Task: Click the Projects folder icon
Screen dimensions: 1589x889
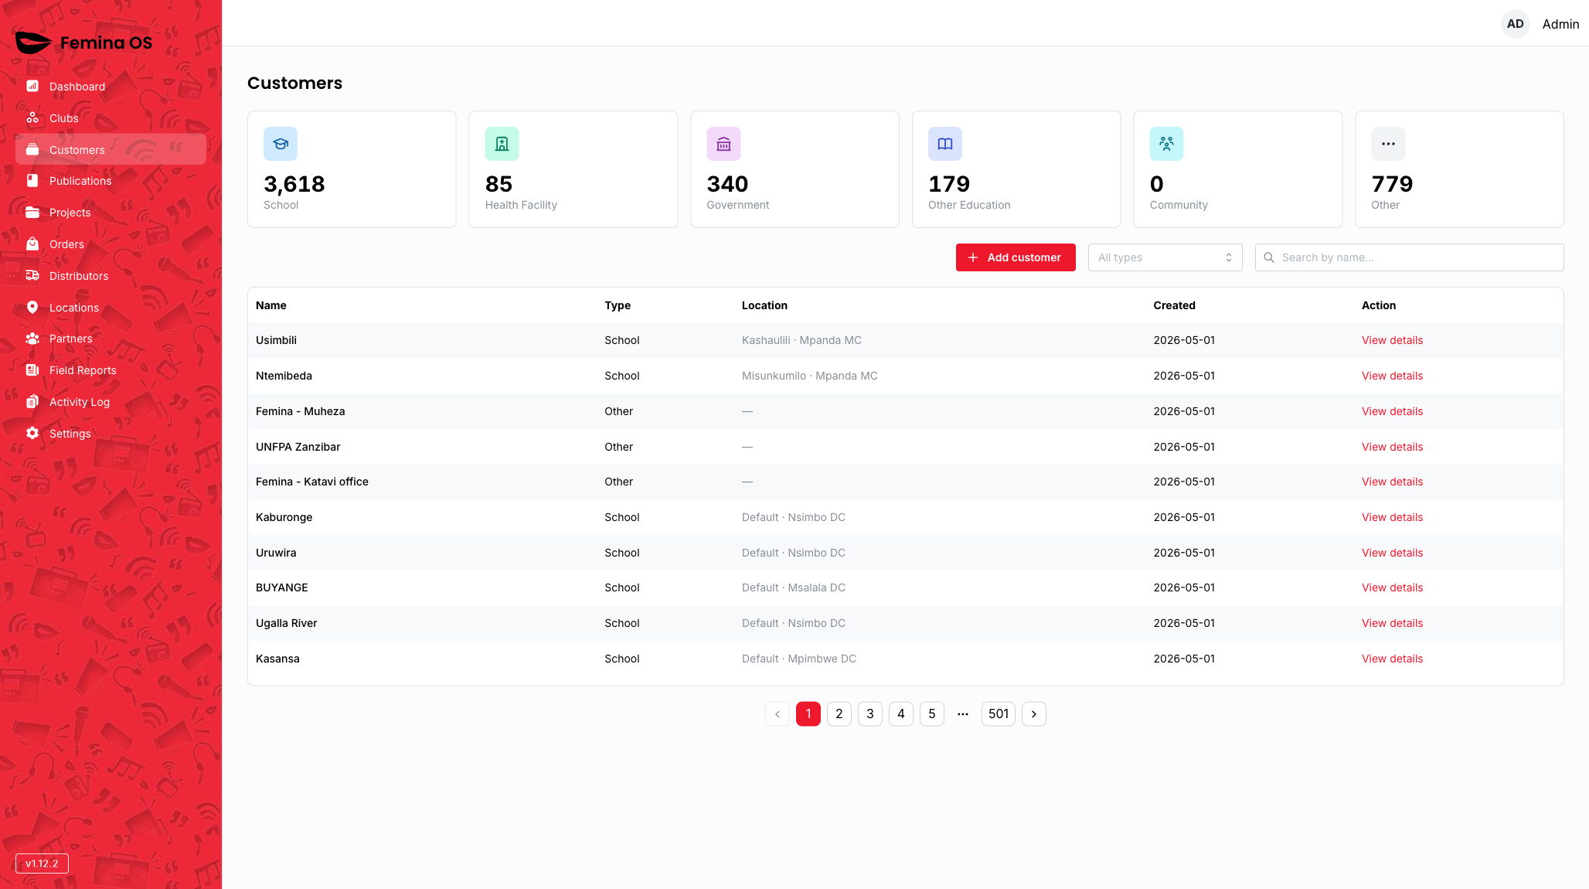Action: click(x=32, y=212)
